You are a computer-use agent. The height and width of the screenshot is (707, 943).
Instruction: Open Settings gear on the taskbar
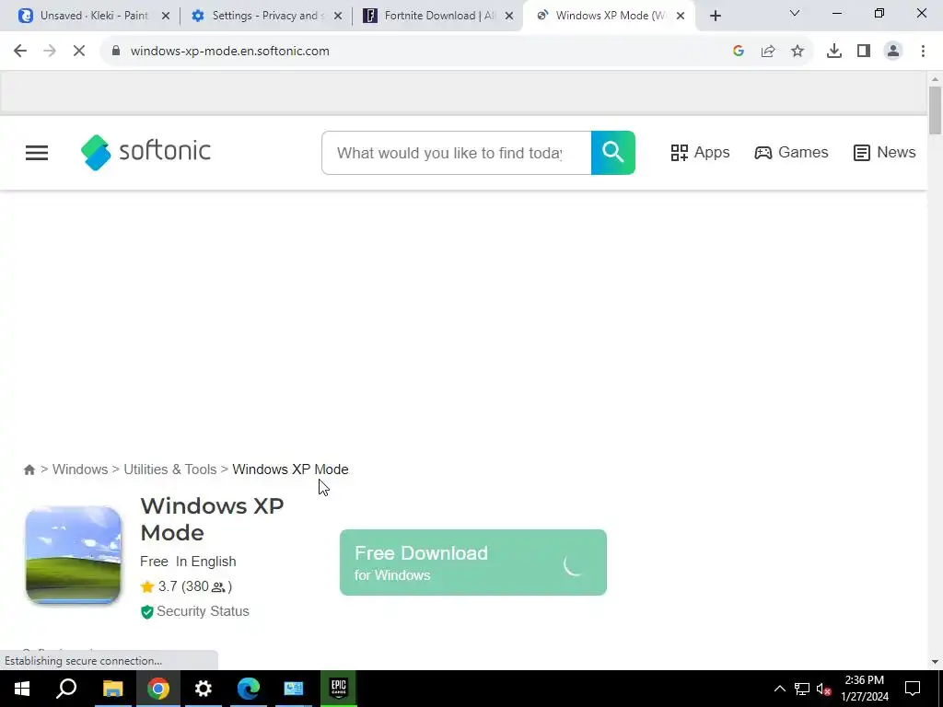pyautogui.click(x=204, y=689)
